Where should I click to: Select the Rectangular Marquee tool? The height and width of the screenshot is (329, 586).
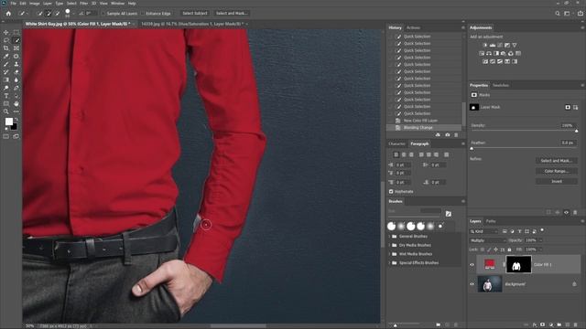[16, 33]
